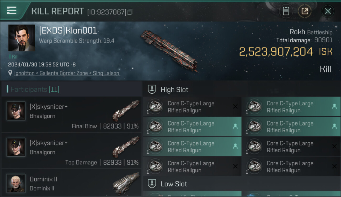Image resolution: width=341 pixels, height=197 pixels.
Task: Close the kill report window
Action: click(328, 11)
